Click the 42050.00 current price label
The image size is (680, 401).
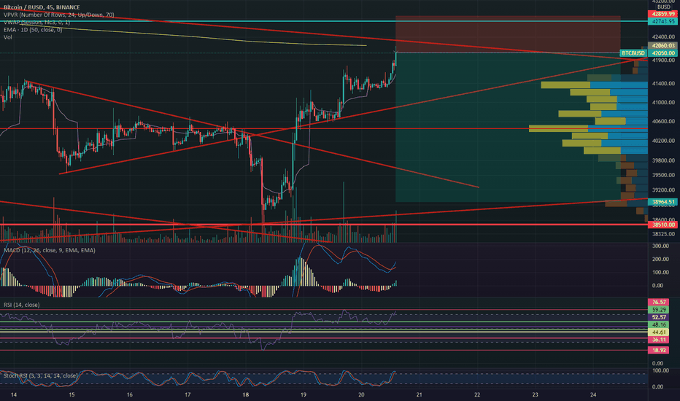[x=662, y=53]
